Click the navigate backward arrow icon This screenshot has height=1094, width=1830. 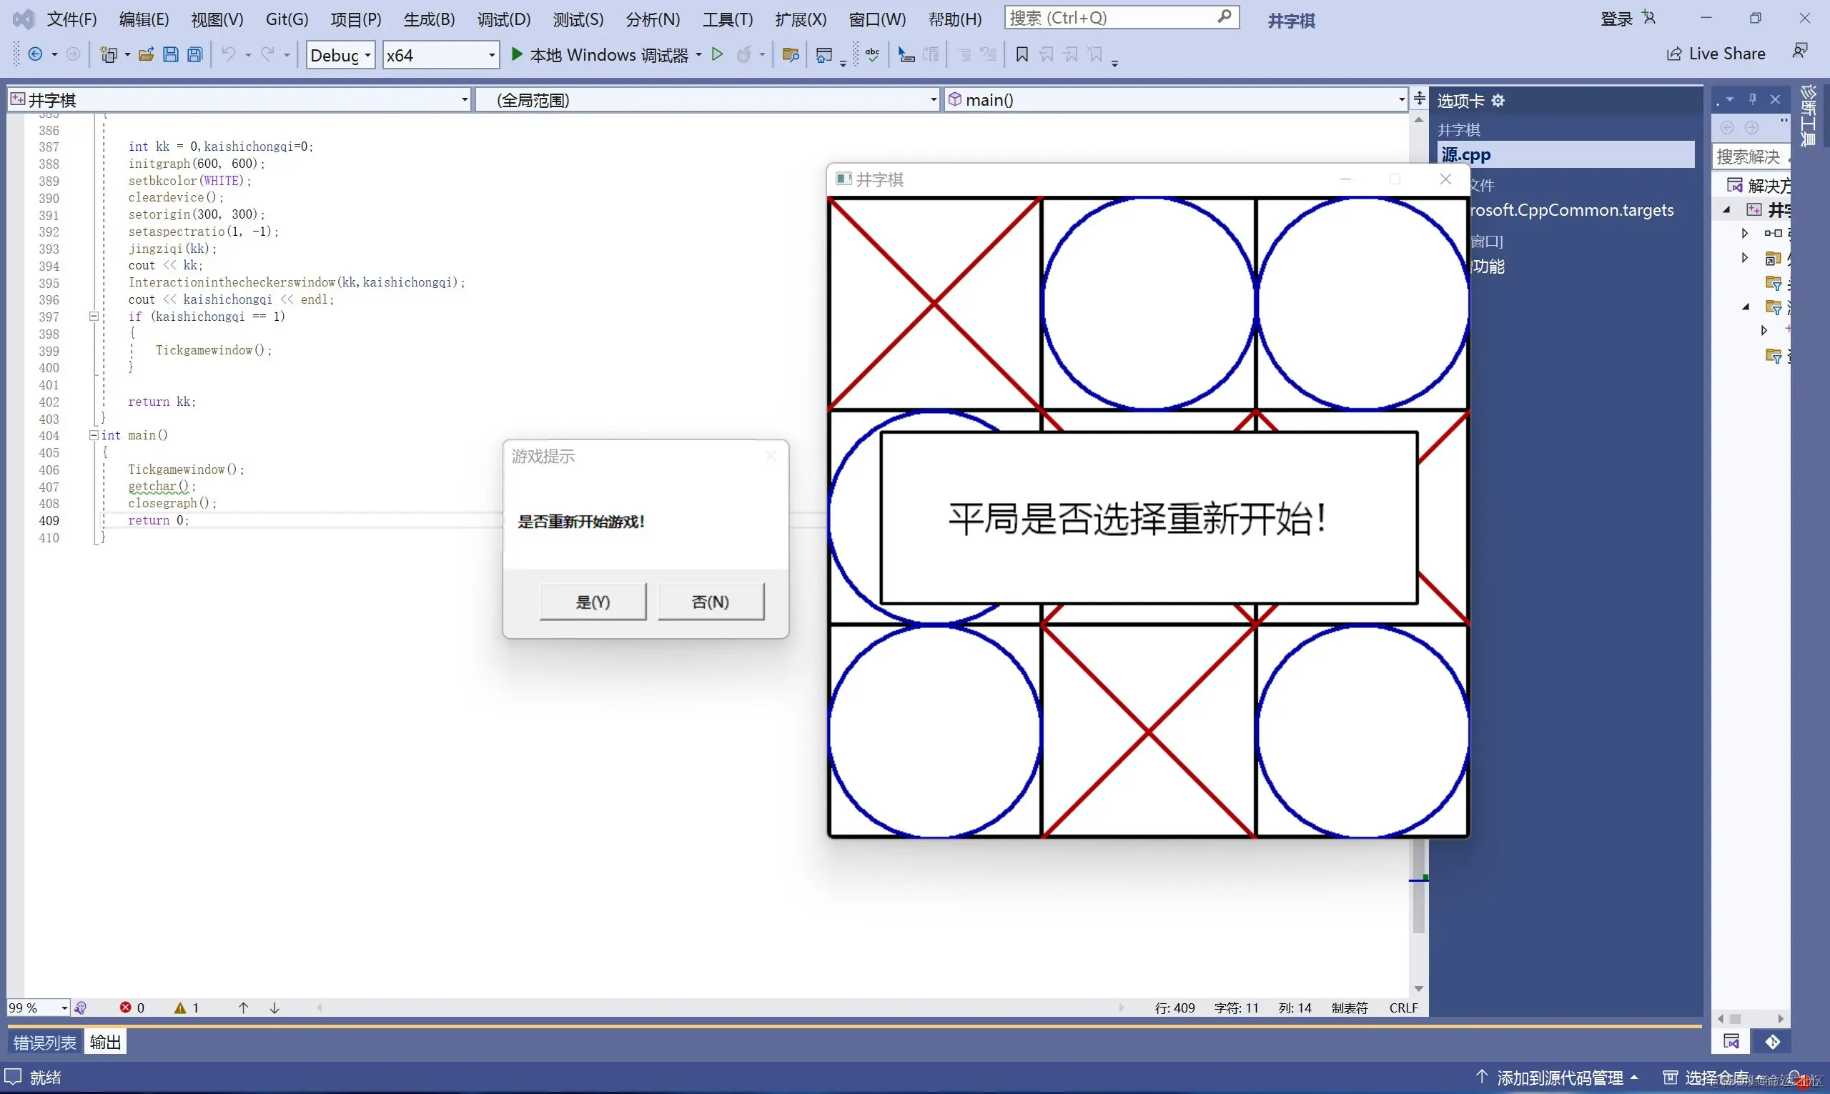coord(34,54)
